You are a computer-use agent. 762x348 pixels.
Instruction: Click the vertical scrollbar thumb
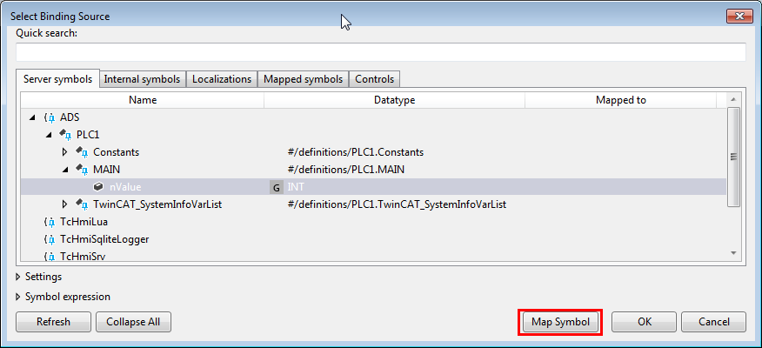pyautogui.click(x=733, y=157)
